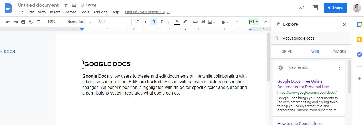Activate the Paint format tool
Image resolution: width=364 pixels, height=125 pixels.
tap(38, 22)
